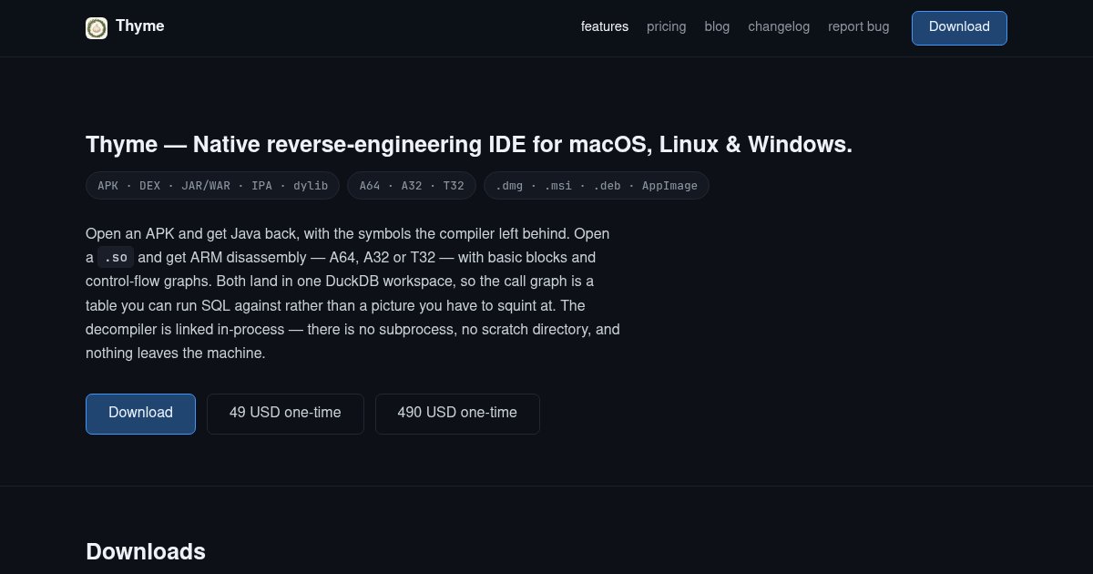This screenshot has width=1093, height=574.
Task: Open the blog link
Action: 717,26
